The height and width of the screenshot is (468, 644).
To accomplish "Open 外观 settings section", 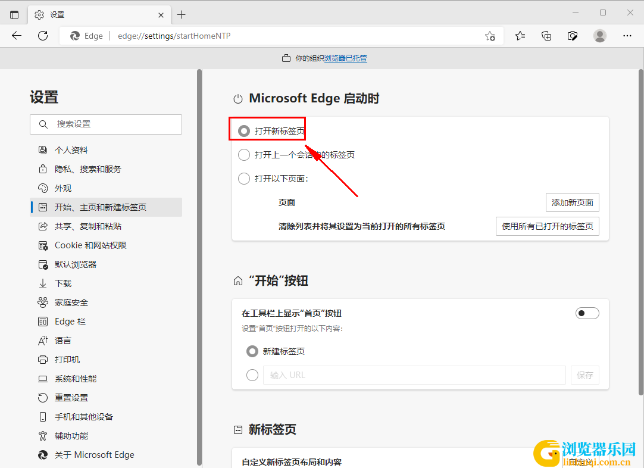I will 107,188.
